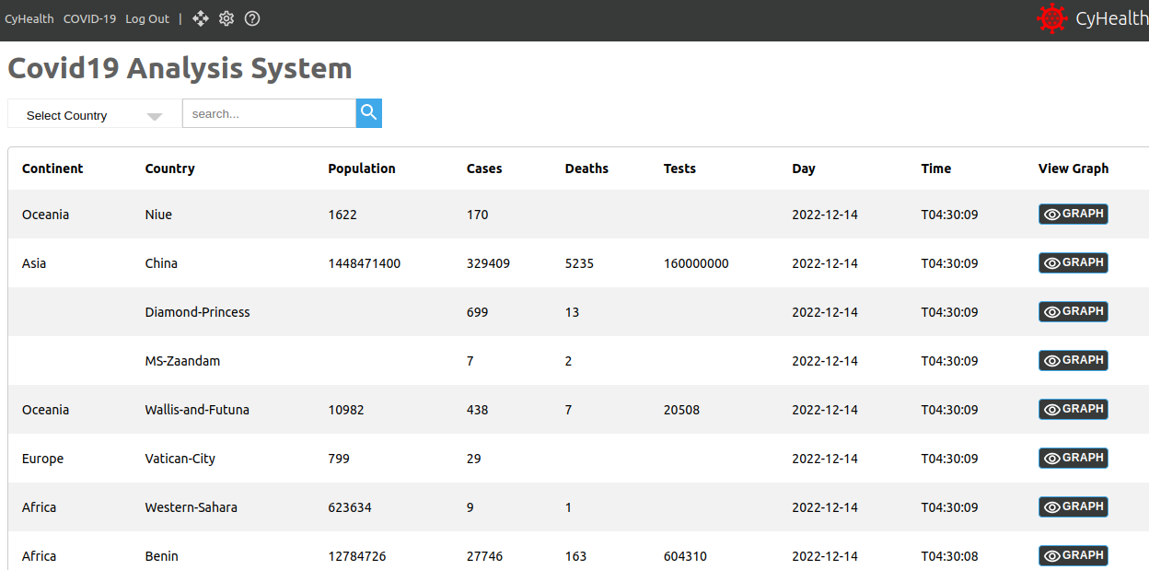Viewport: 1149px width, 570px height.
Task: Click the blue search magnifier button
Action: tap(368, 113)
